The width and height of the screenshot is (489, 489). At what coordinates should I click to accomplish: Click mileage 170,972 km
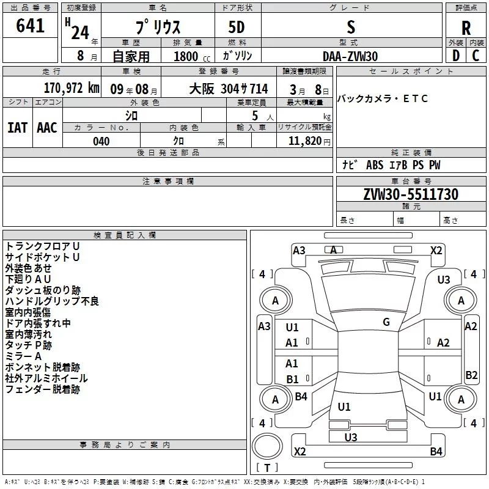pos(72,88)
